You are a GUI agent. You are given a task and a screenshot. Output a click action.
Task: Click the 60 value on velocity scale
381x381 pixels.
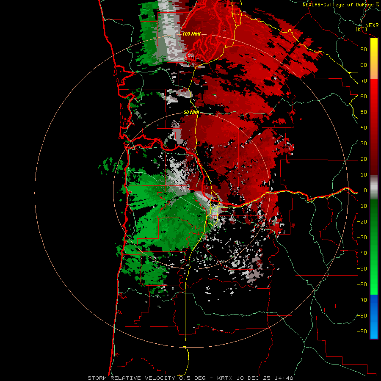click(x=364, y=97)
